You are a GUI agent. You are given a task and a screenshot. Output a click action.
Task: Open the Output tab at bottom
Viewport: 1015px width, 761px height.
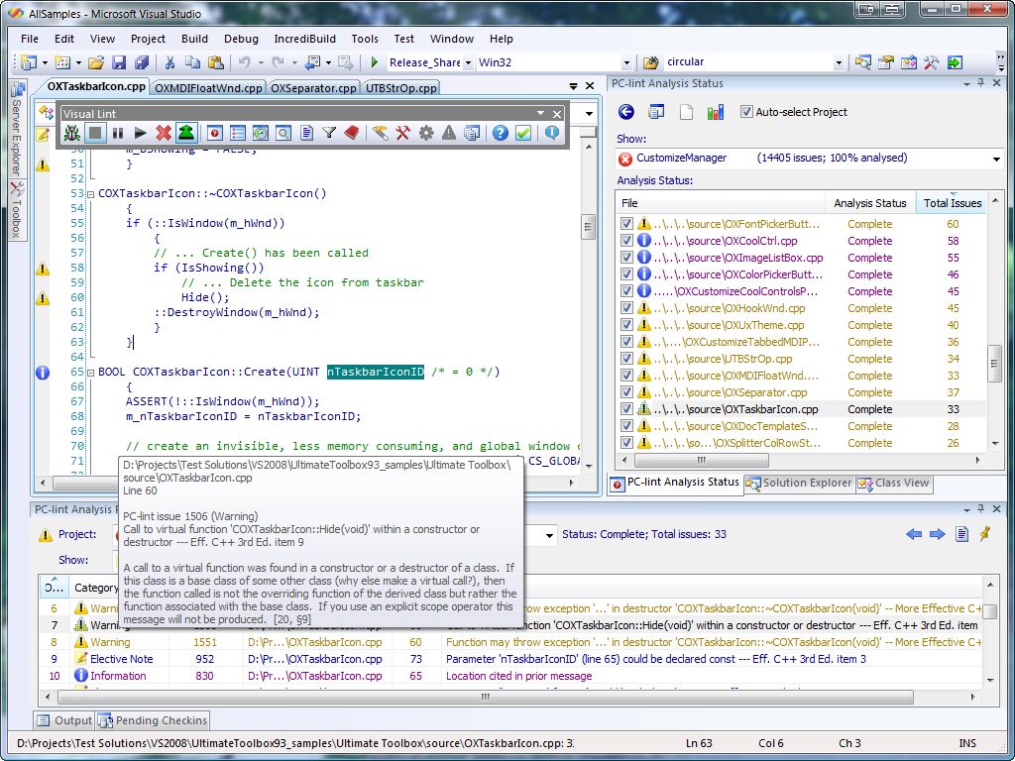[x=64, y=720]
